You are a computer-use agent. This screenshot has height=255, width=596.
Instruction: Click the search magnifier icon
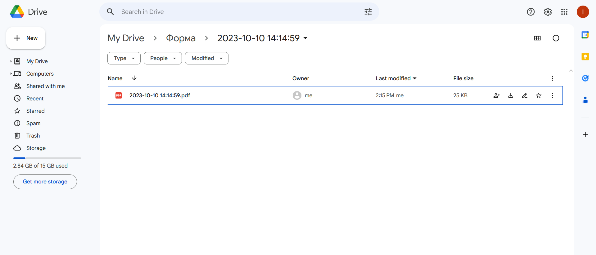110,12
